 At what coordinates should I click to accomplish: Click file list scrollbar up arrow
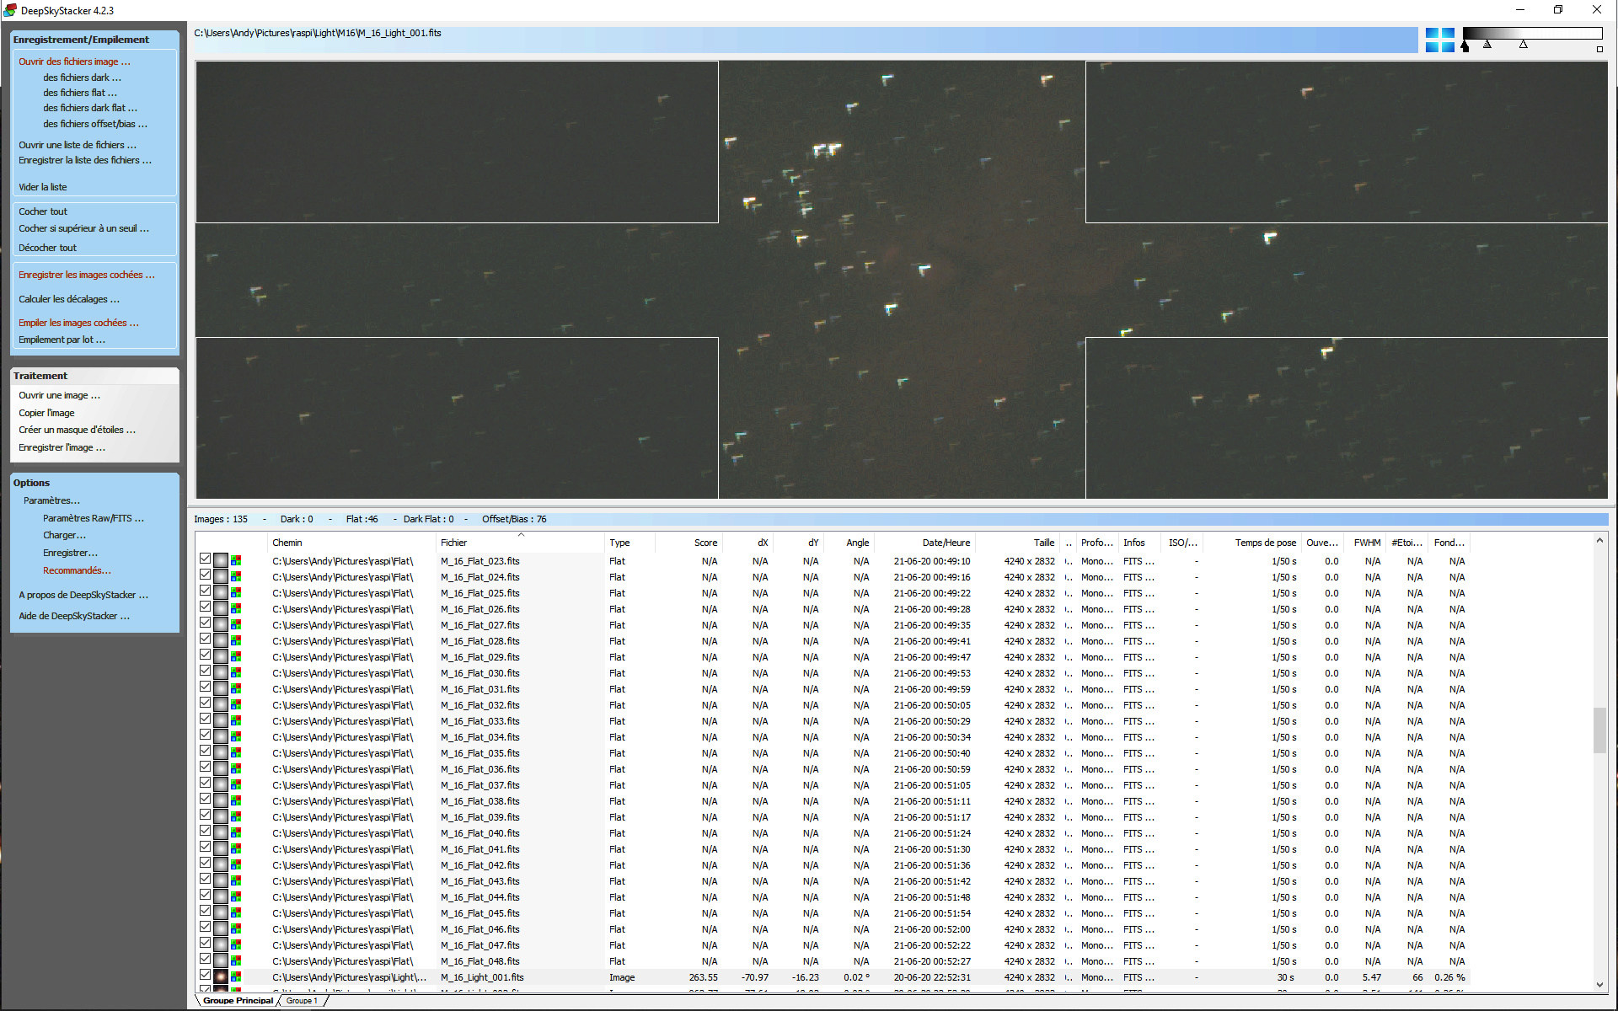(1599, 541)
